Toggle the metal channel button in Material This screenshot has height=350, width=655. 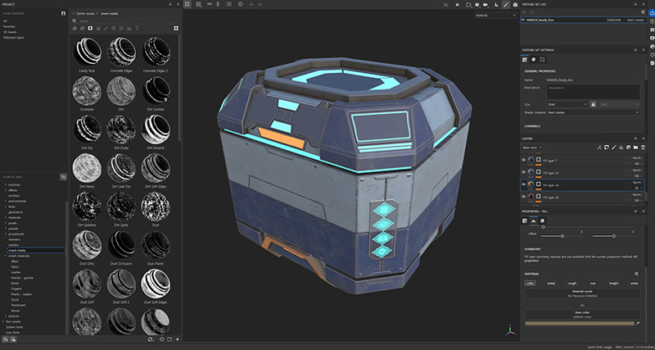(x=551, y=283)
